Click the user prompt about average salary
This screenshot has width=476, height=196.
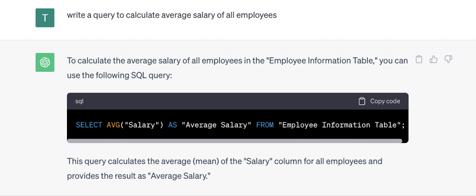(172, 15)
